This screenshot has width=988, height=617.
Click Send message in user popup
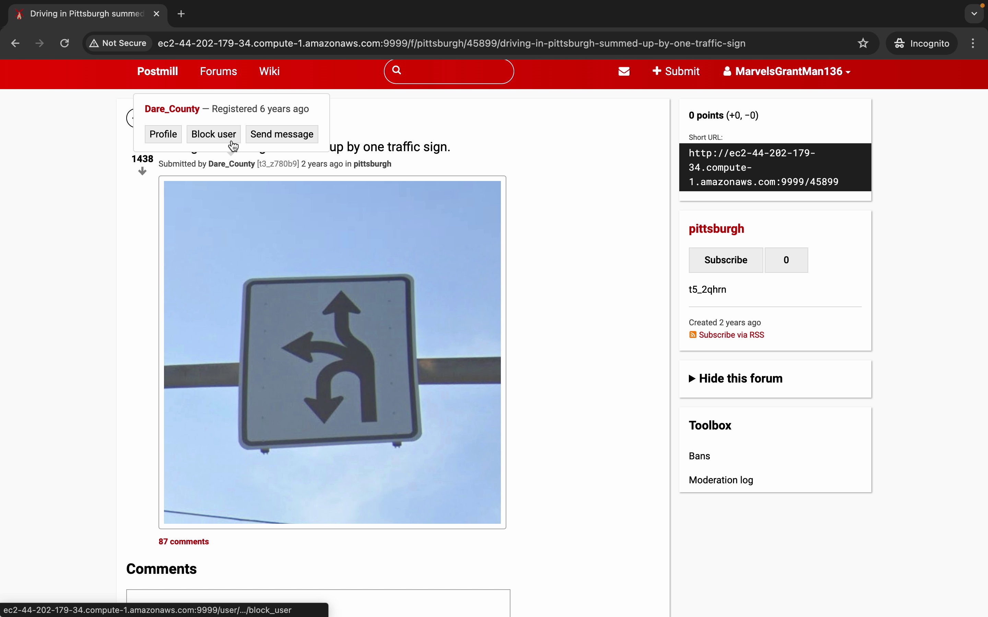point(282,134)
